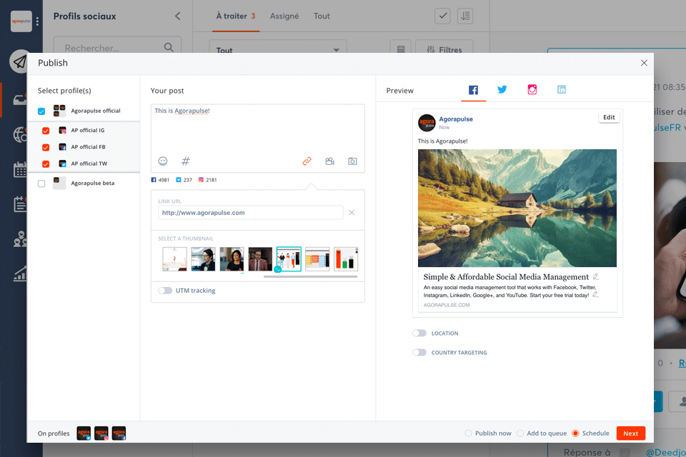Click the Next button
The height and width of the screenshot is (457, 686).
tap(630, 433)
